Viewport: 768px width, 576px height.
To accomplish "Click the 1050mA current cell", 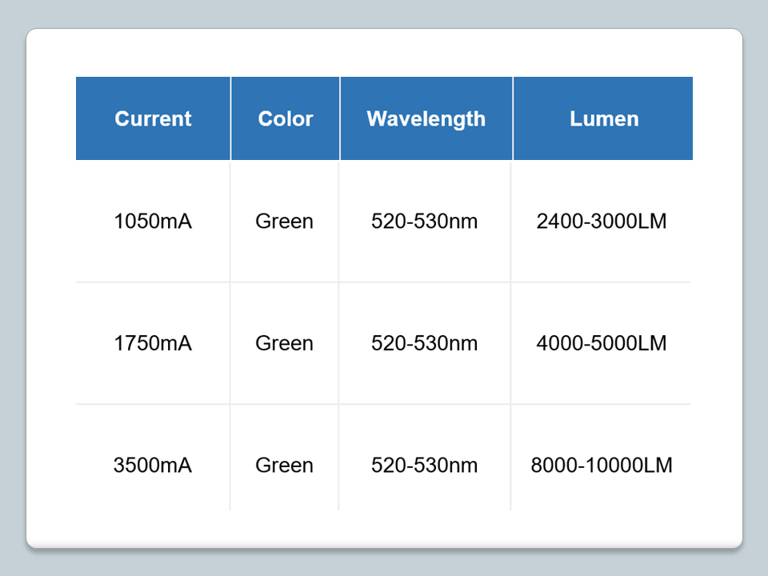I will pos(153,222).
